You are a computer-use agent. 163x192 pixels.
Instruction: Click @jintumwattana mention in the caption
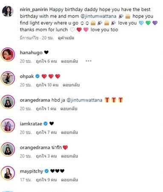click(x=98, y=16)
